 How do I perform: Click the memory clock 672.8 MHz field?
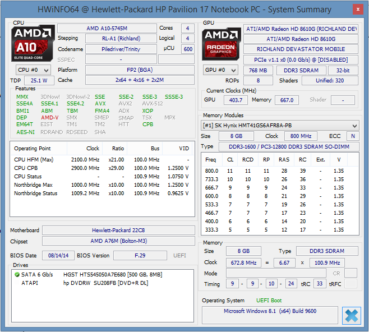coord(243,262)
